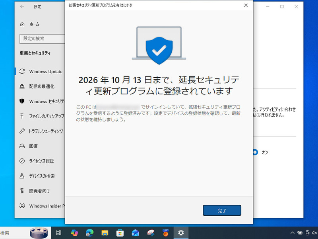Click the action center icon in system tray

coord(317,233)
